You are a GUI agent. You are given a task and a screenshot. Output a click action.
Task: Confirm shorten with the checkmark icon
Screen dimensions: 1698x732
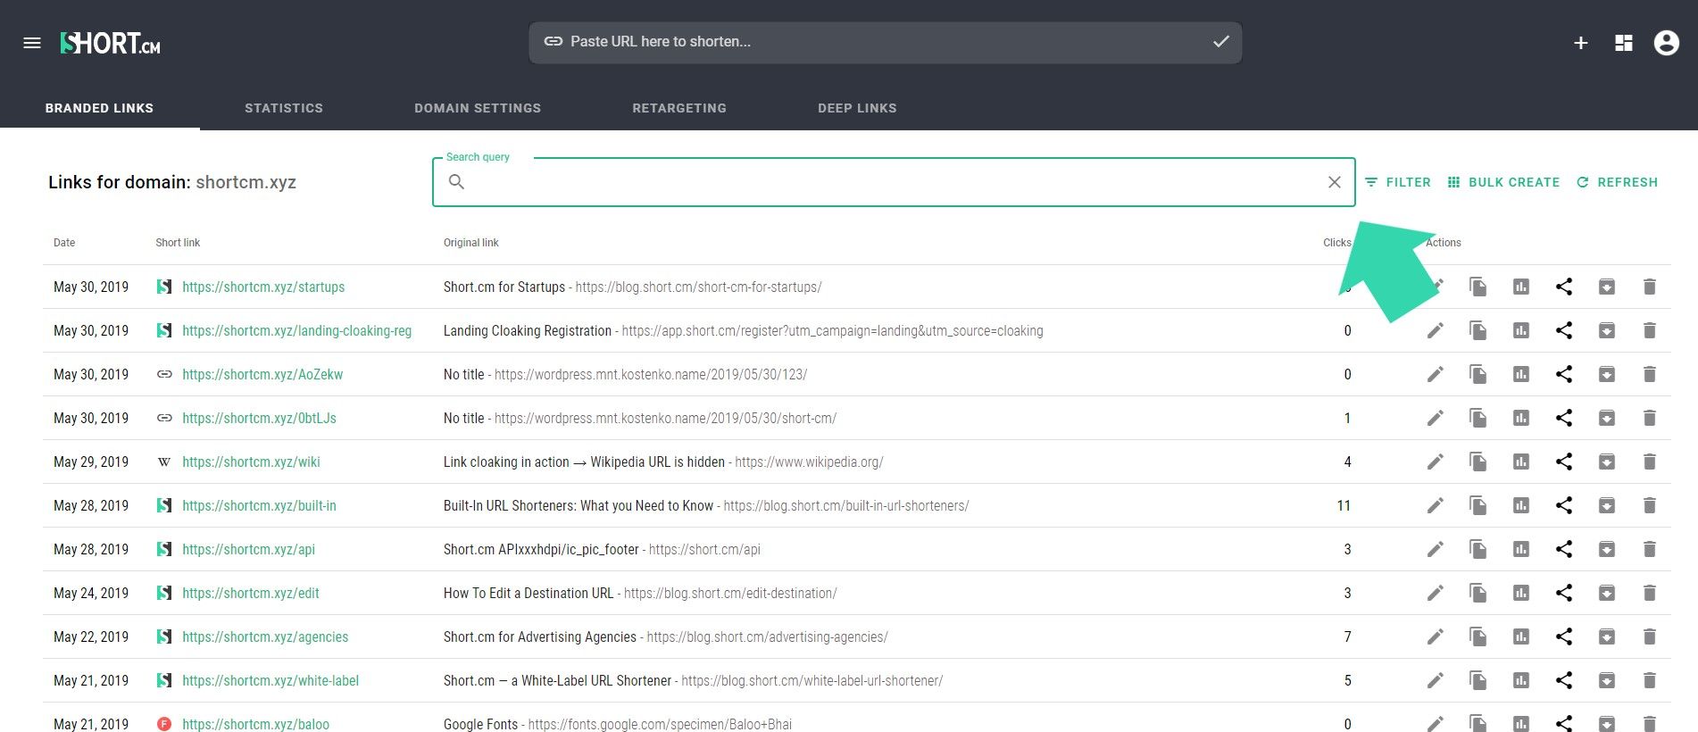tap(1220, 42)
